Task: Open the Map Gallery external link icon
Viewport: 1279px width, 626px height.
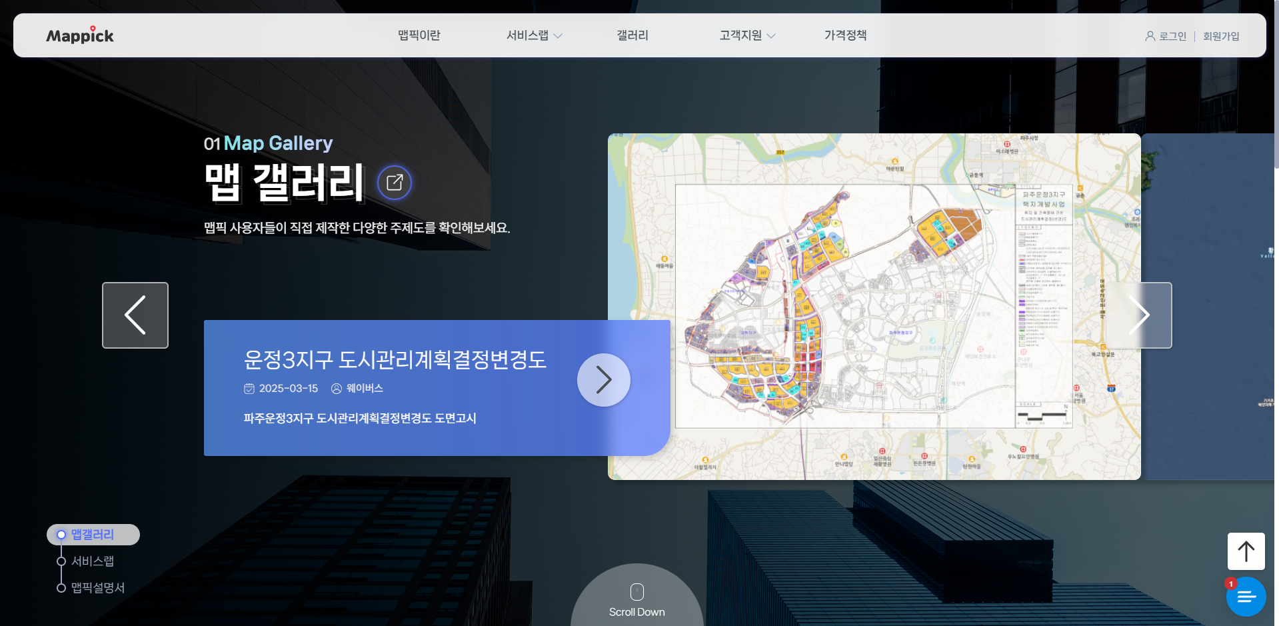Action: pos(395,183)
